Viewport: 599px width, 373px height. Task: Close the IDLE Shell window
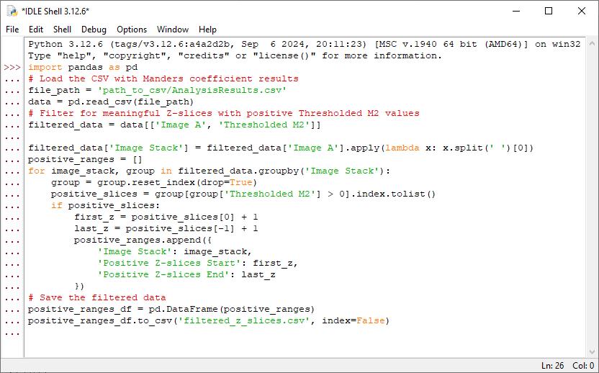pos(582,11)
